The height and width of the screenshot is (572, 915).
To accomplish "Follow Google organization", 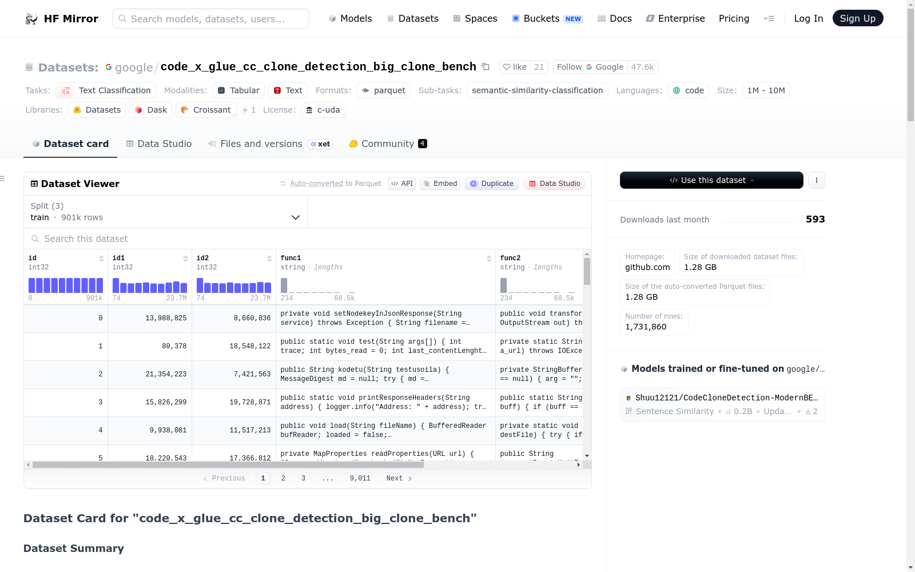I will 590,67.
